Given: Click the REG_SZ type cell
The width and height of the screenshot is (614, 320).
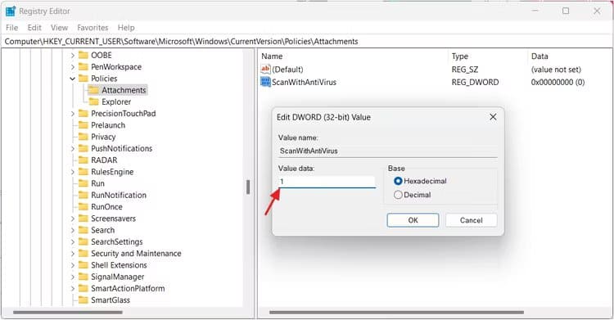Looking at the screenshot, I should tap(465, 70).
